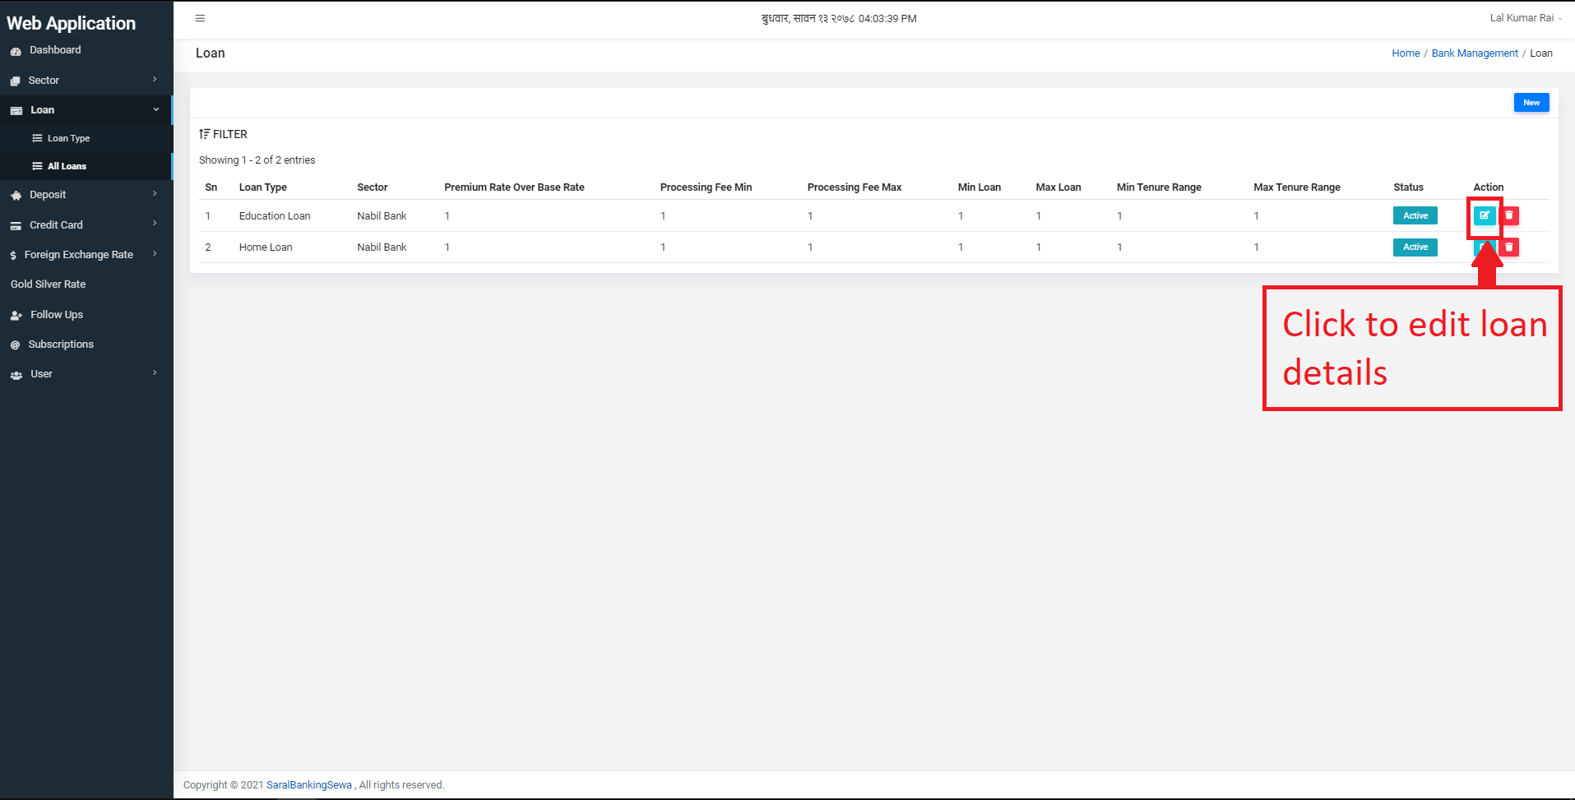Click the Credit Card icon in sidebar
This screenshot has height=800, width=1575.
pyautogui.click(x=16, y=225)
